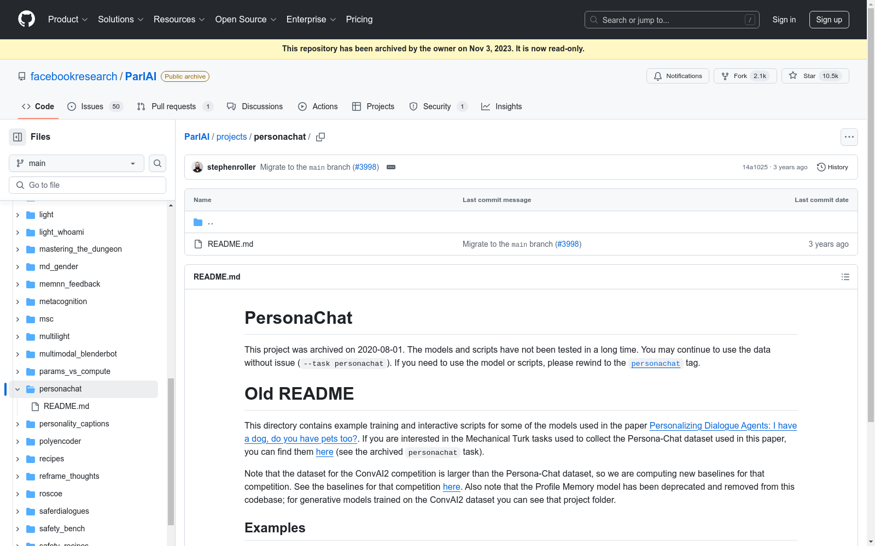Collapse the personachat folder chevron
The image size is (875, 546).
(x=17, y=389)
